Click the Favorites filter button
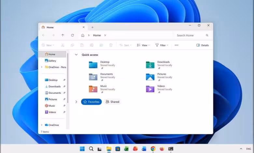 pyautogui.click(x=92, y=102)
